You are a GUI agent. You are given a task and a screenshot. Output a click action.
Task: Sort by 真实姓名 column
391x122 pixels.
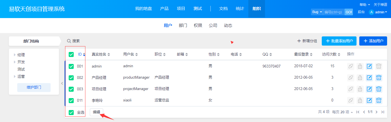(101, 54)
